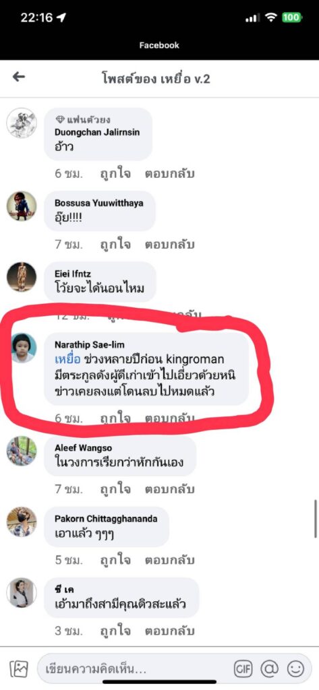View Bossusa Yuuwitthaya's avatar

[22, 206]
